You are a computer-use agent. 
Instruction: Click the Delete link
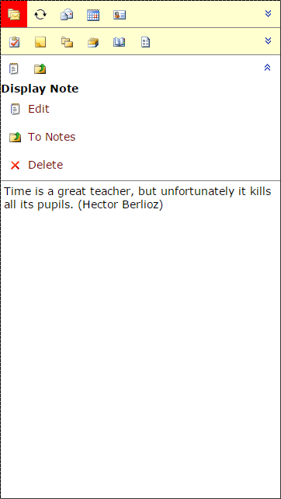tap(46, 165)
